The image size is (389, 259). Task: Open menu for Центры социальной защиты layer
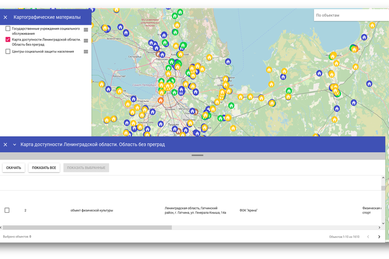(86, 52)
